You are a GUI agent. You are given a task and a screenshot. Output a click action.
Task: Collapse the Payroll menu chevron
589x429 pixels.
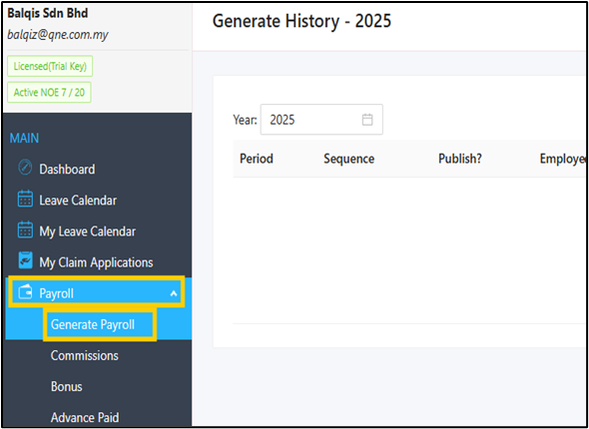point(174,293)
